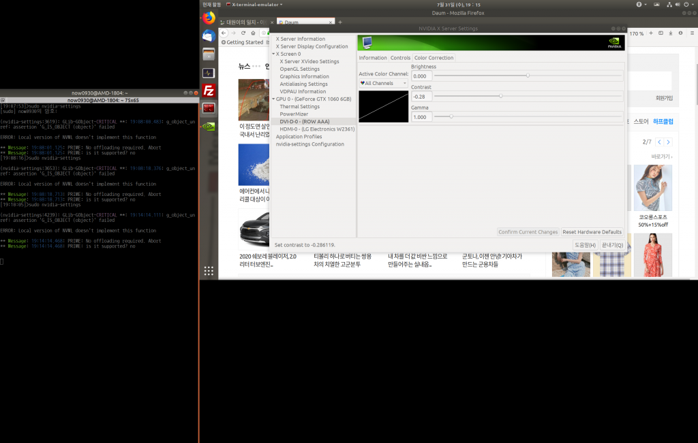The image size is (698, 443).
Task: Open Firefox hamburger menu
Action: (x=691, y=33)
